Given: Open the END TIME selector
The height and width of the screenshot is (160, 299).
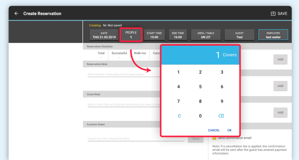Looking at the screenshot, I should pyautogui.click(x=178, y=35).
